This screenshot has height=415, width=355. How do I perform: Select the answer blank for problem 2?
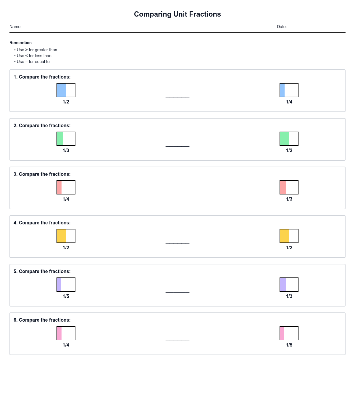click(177, 143)
